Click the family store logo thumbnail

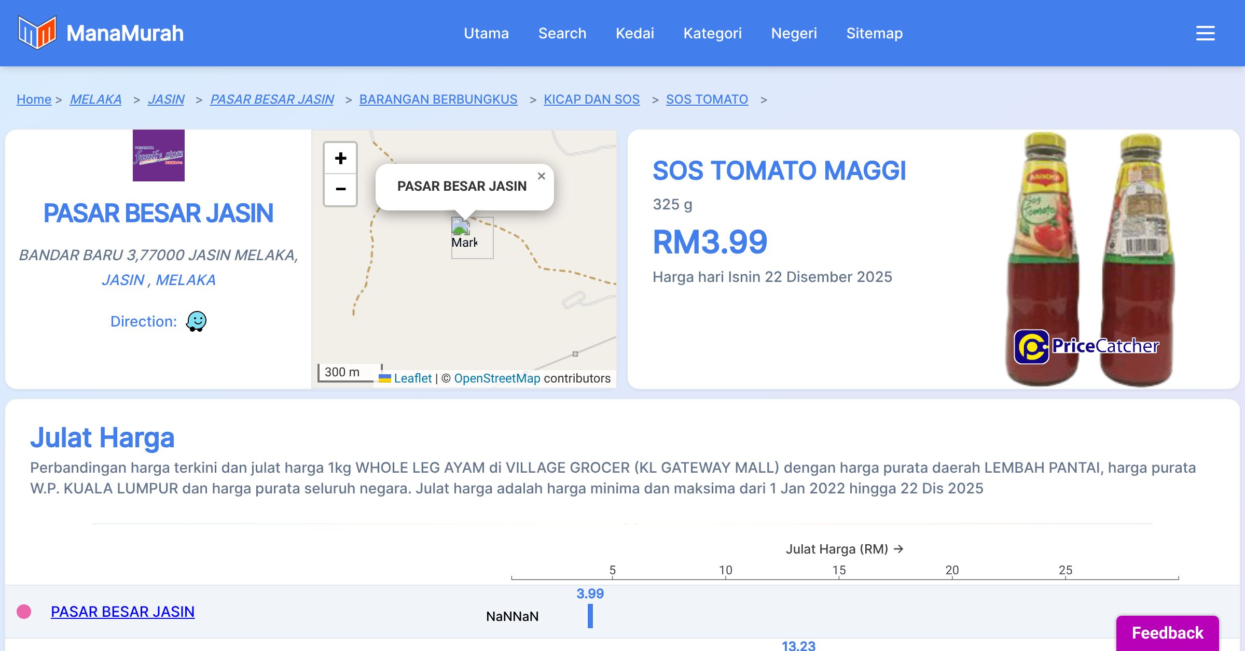[159, 155]
